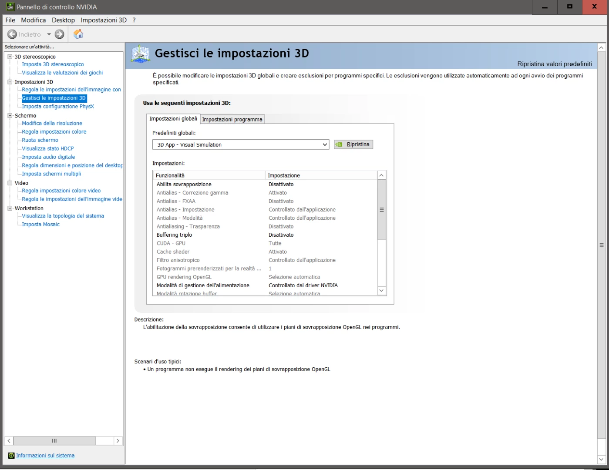Select the CUDA - GPU row
This screenshot has width=609, height=470.
(x=265, y=243)
